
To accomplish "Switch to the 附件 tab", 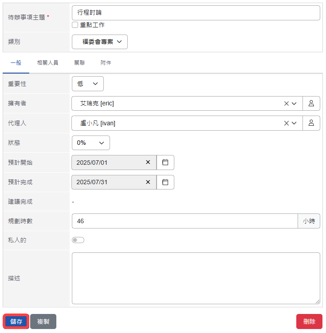I will [x=106, y=63].
